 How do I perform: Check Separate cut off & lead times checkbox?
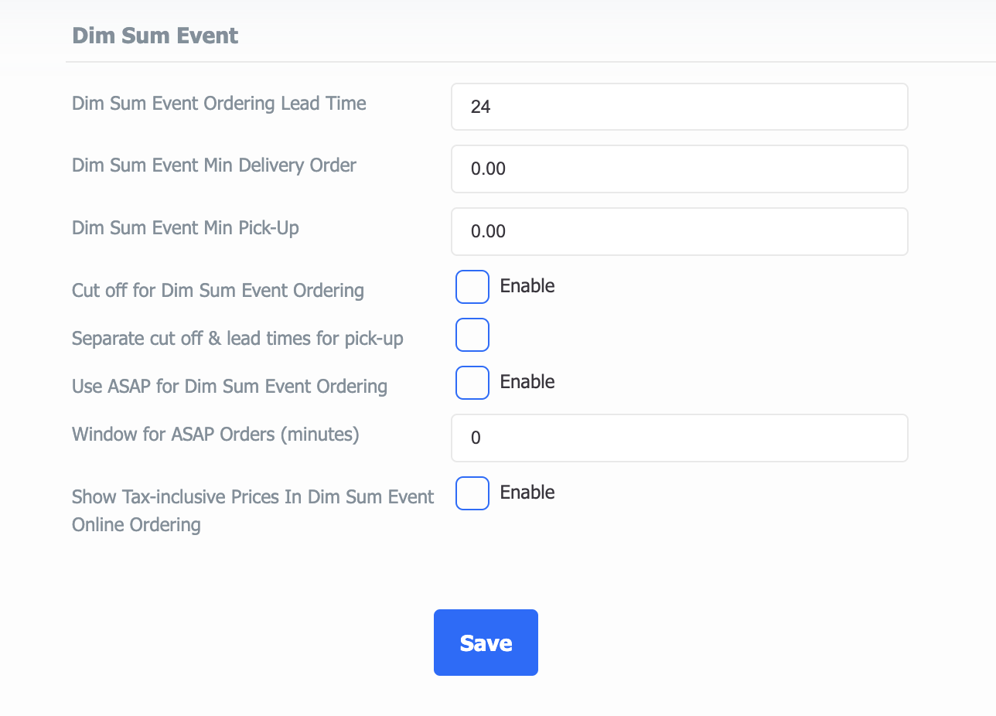(472, 335)
